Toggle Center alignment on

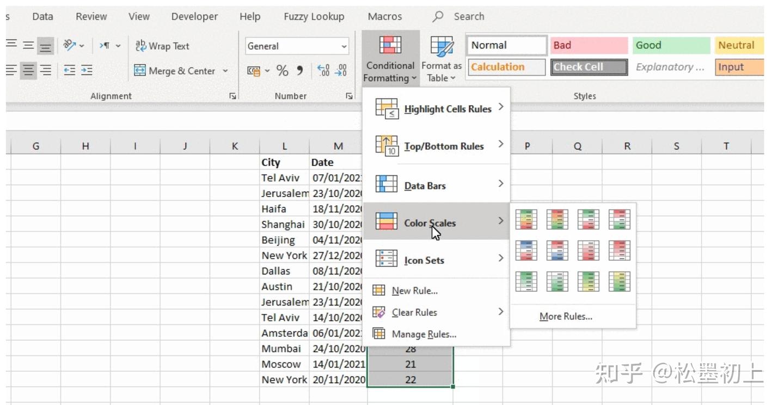click(x=28, y=69)
